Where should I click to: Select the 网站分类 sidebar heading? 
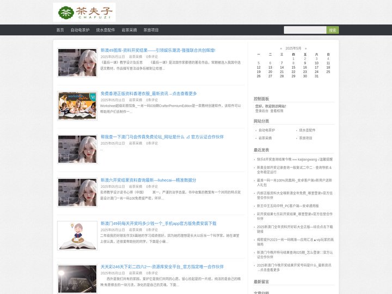(x=261, y=121)
